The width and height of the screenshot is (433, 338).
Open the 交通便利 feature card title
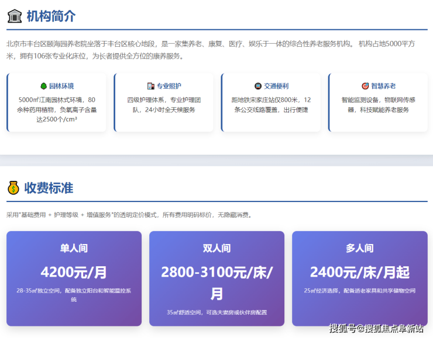(276, 86)
